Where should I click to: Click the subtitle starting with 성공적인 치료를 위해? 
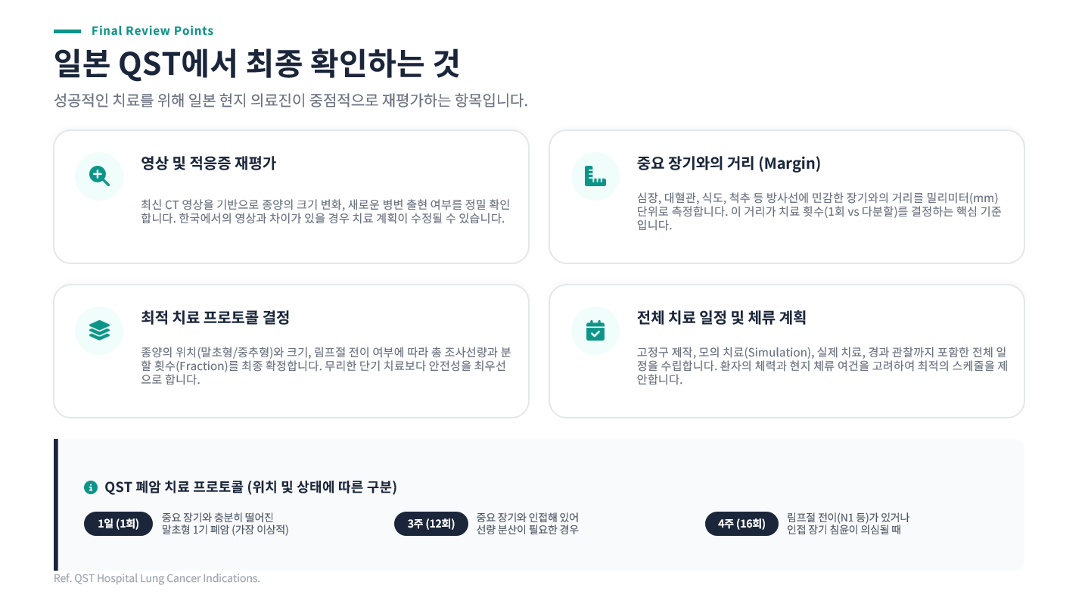click(x=291, y=101)
